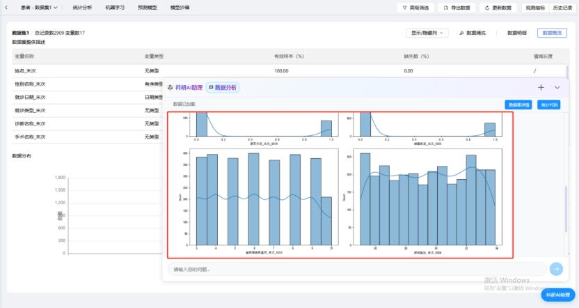
Task: Collapse the AI assistant panel with the chevron
Action: (x=557, y=88)
